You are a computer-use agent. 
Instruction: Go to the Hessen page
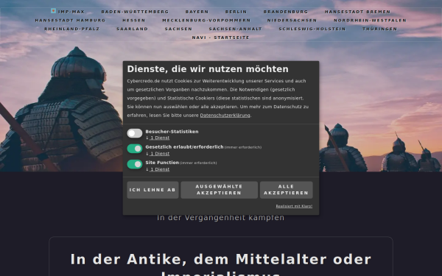134,21
